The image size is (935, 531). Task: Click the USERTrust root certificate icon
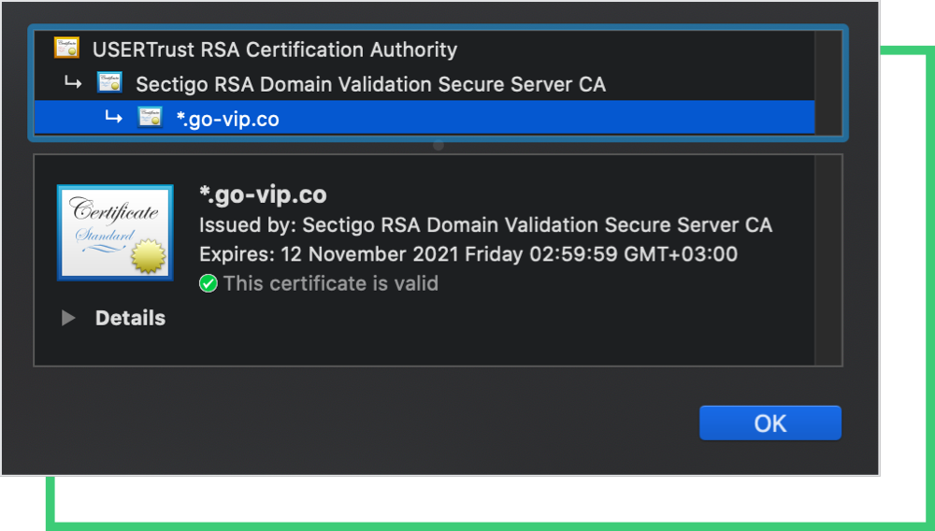66,49
